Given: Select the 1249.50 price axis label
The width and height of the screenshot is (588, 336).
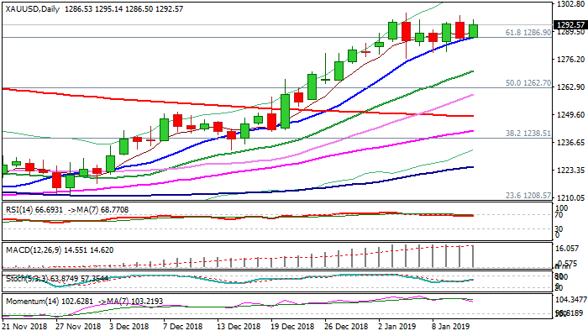Looking at the screenshot, I should [568, 115].
